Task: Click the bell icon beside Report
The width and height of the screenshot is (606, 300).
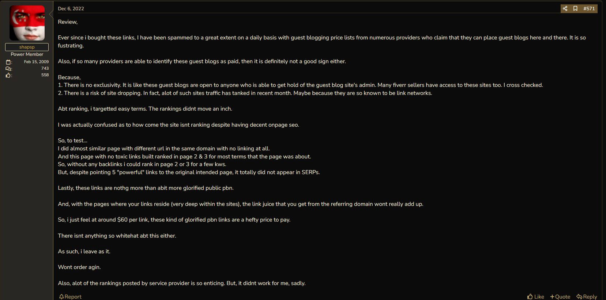Action: click(x=61, y=297)
